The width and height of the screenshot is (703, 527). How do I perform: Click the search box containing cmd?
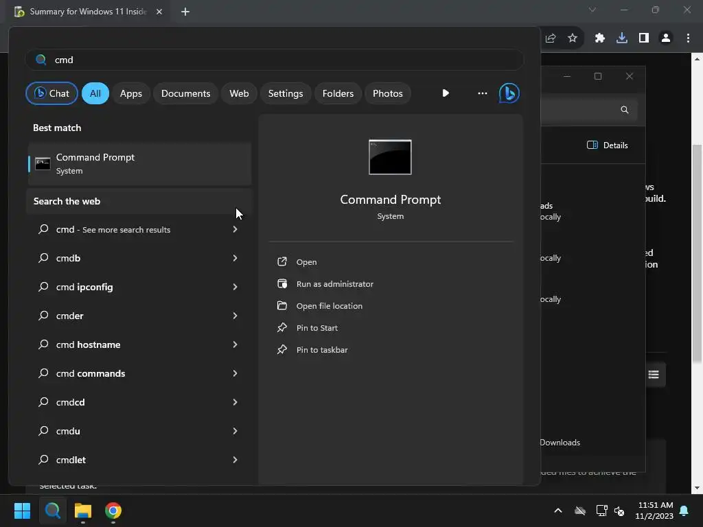275,60
